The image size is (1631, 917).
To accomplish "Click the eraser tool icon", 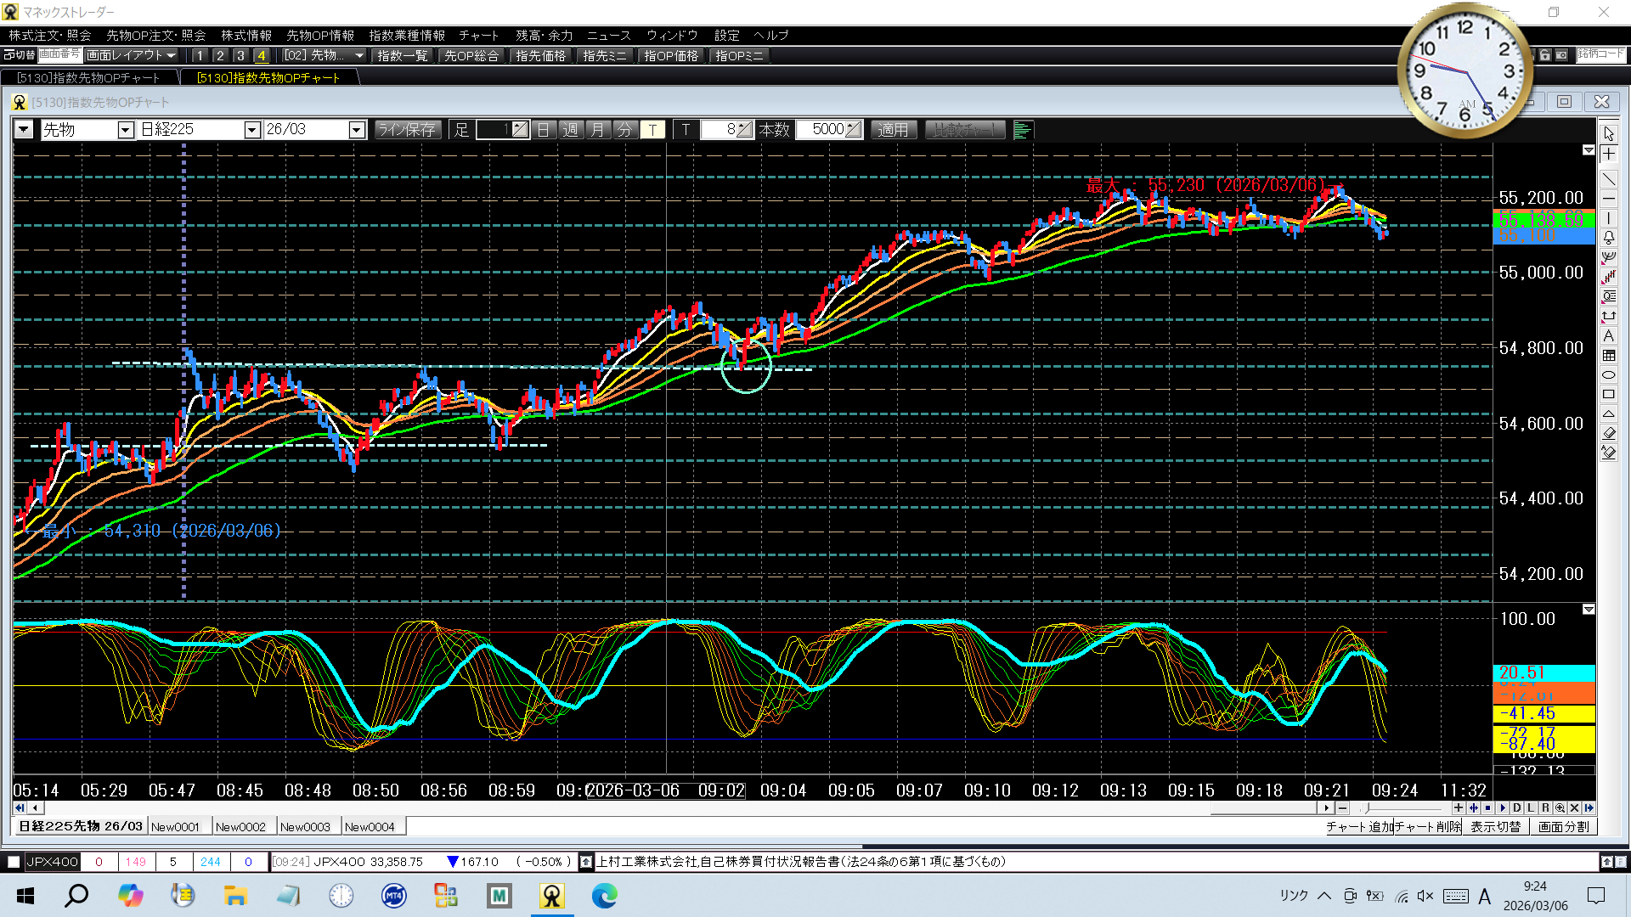I will click(1609, 433).
